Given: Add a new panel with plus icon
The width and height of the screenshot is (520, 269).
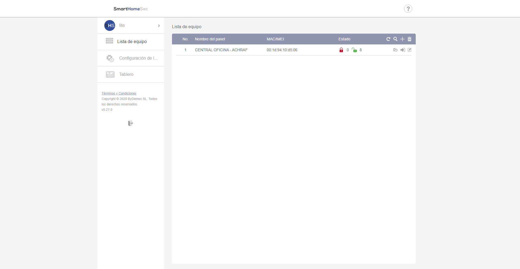Looking at the screenshot, I should (402, 39).
